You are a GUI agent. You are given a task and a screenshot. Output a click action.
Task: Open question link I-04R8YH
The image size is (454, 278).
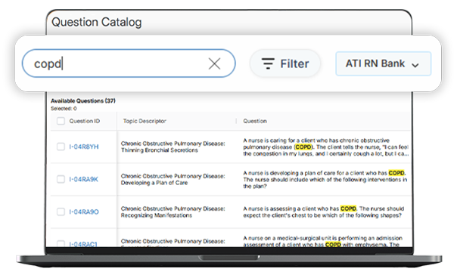point(84,147)
